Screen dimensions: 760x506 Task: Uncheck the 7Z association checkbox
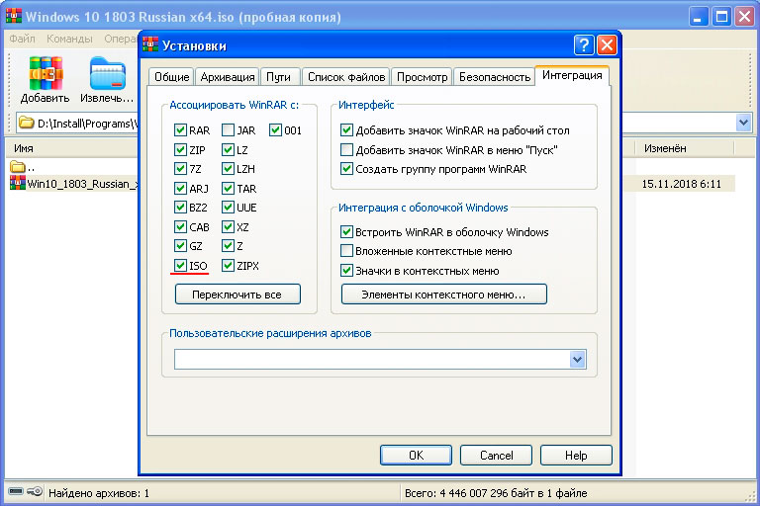click(x=180, y=169)
